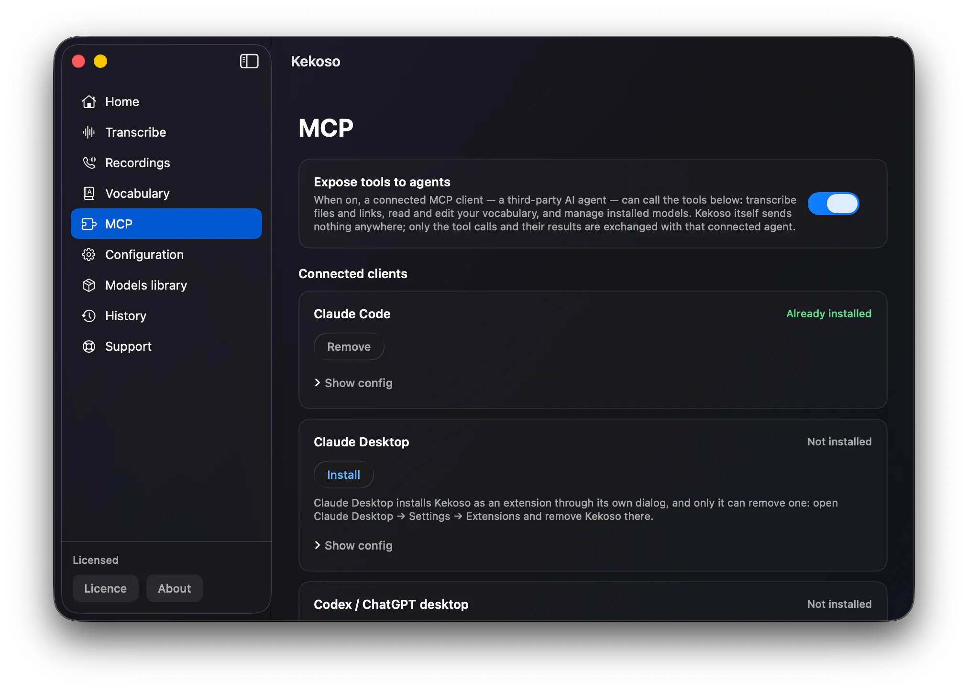
Task: Click the Expose tools to agents title
Action: pos(382,182)
